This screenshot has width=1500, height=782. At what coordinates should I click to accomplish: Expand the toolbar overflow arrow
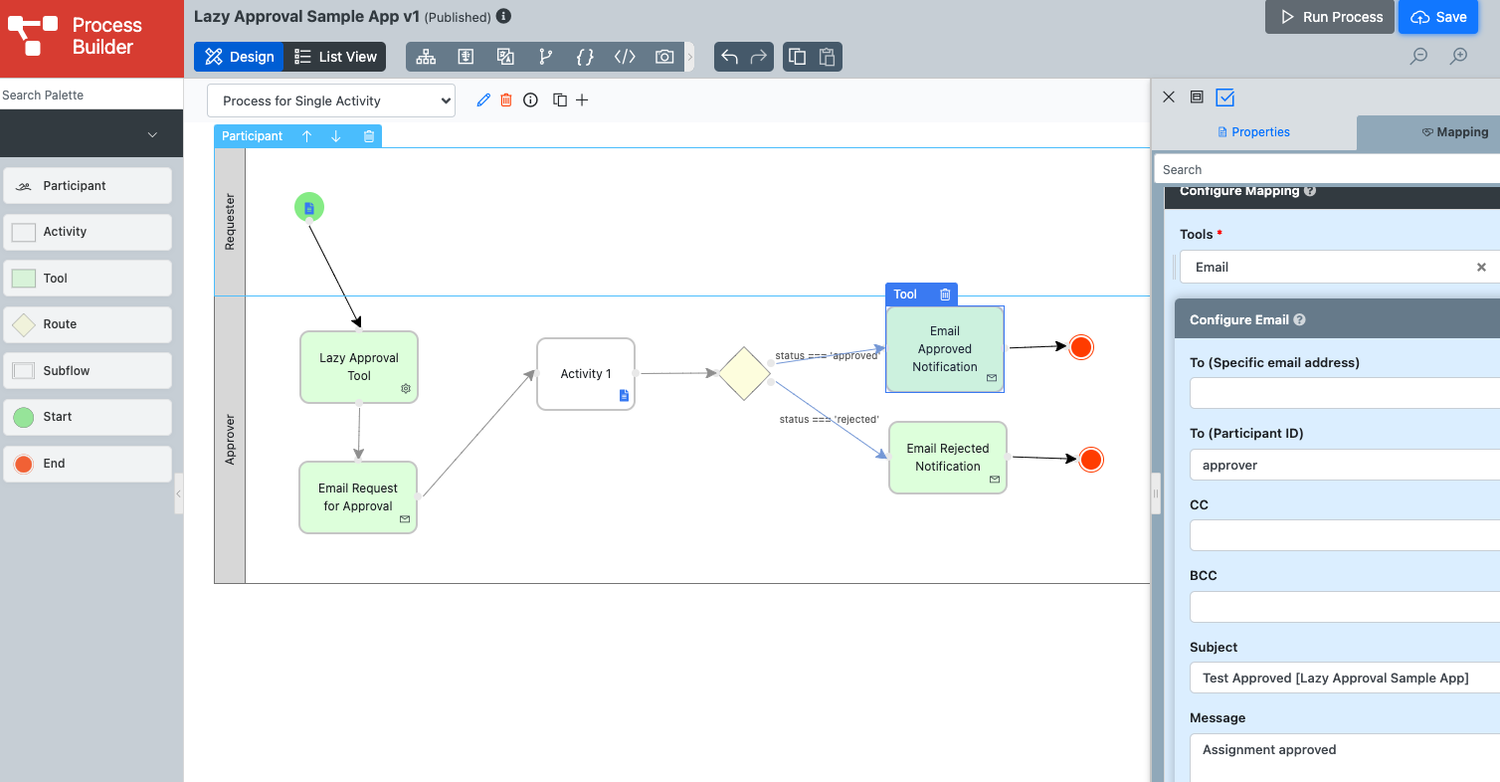[x=689, y=57]
